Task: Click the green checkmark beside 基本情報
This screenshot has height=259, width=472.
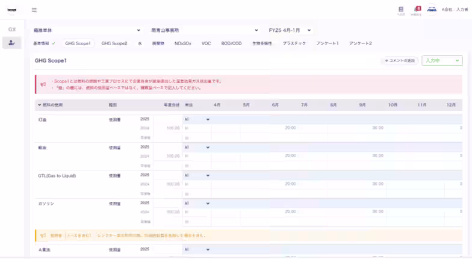Action: coord(53,43)
